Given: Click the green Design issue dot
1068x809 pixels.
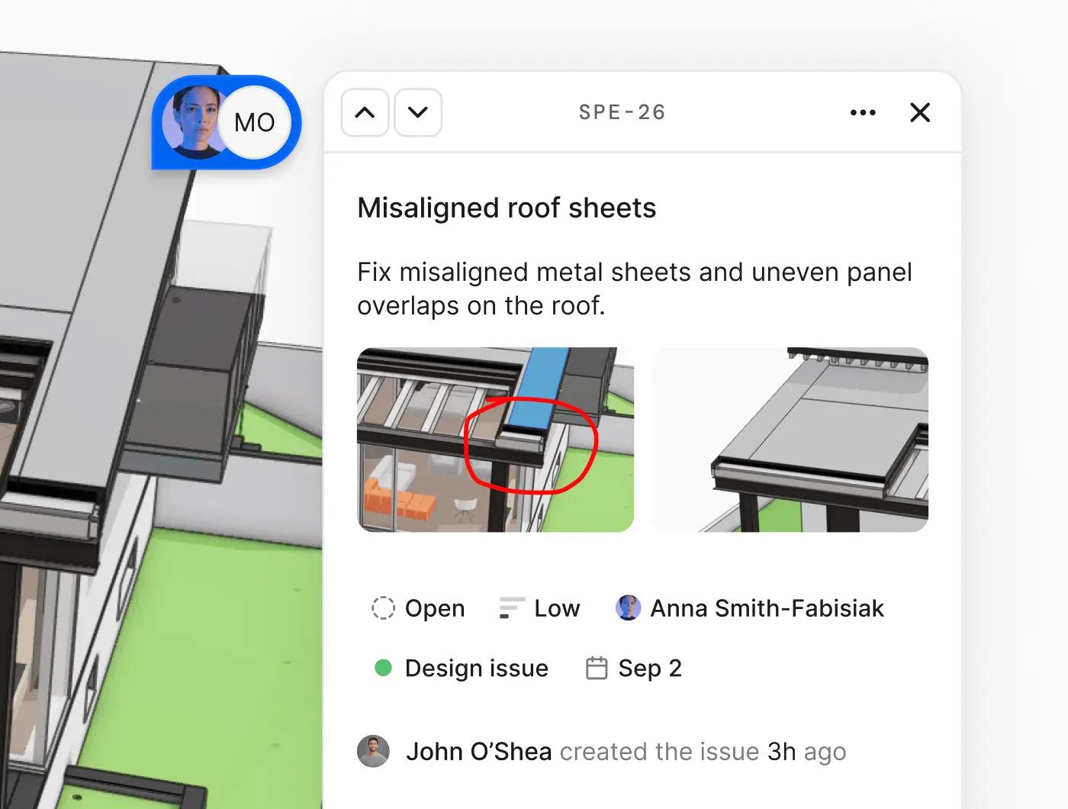Looking at the screenshot, I should pyautogui.click(x=384, y=667).
